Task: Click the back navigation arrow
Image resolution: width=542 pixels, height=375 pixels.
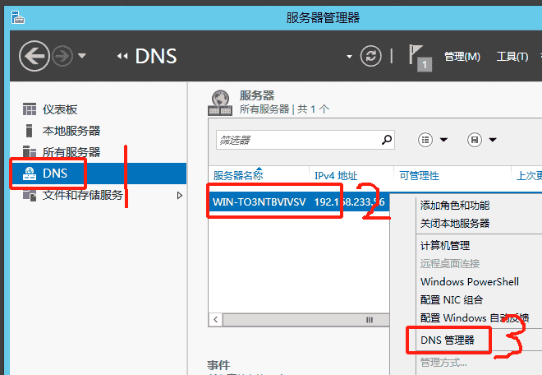Action: pos(34,56)
